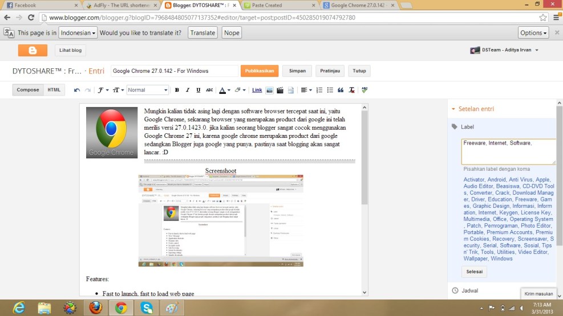
Task: Apply blockquote formatting
Action: click(x=341, y=90)
